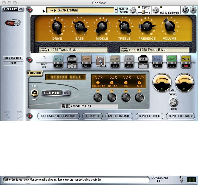This screenshot has height=185, width=198.
Task: Open the tuner fork icon
Action: (x=193, y=10)
